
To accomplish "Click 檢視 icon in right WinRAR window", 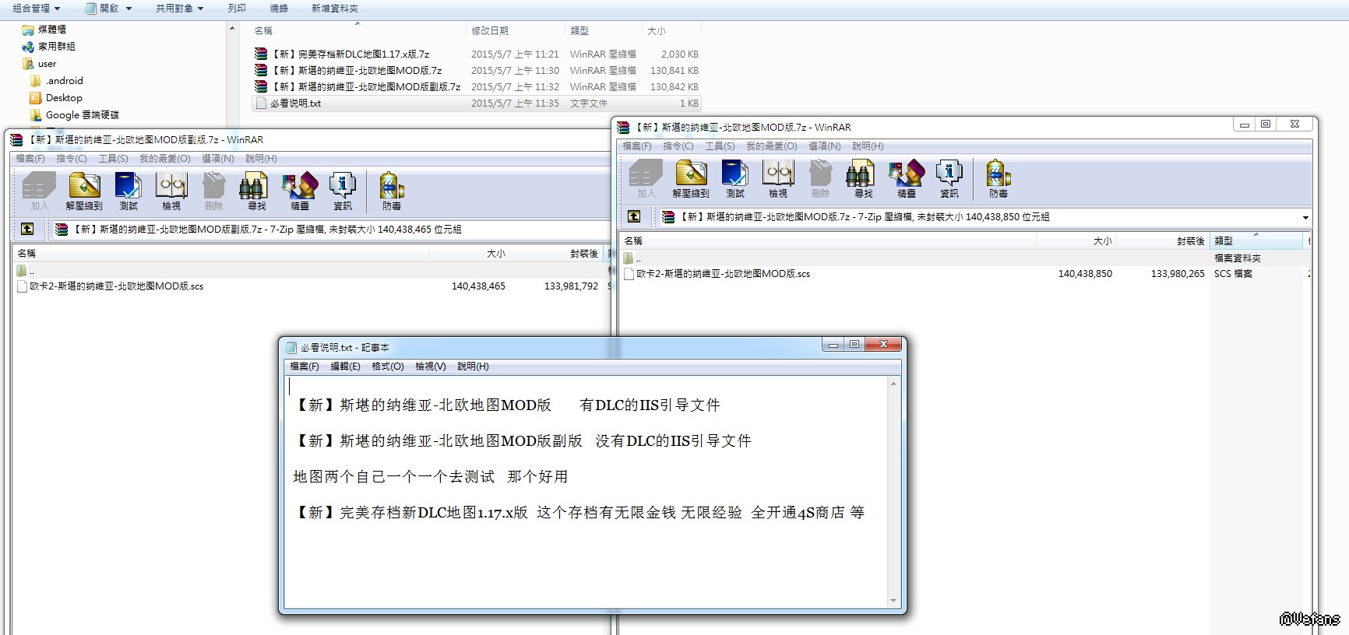I will click(x=778, y=179).
